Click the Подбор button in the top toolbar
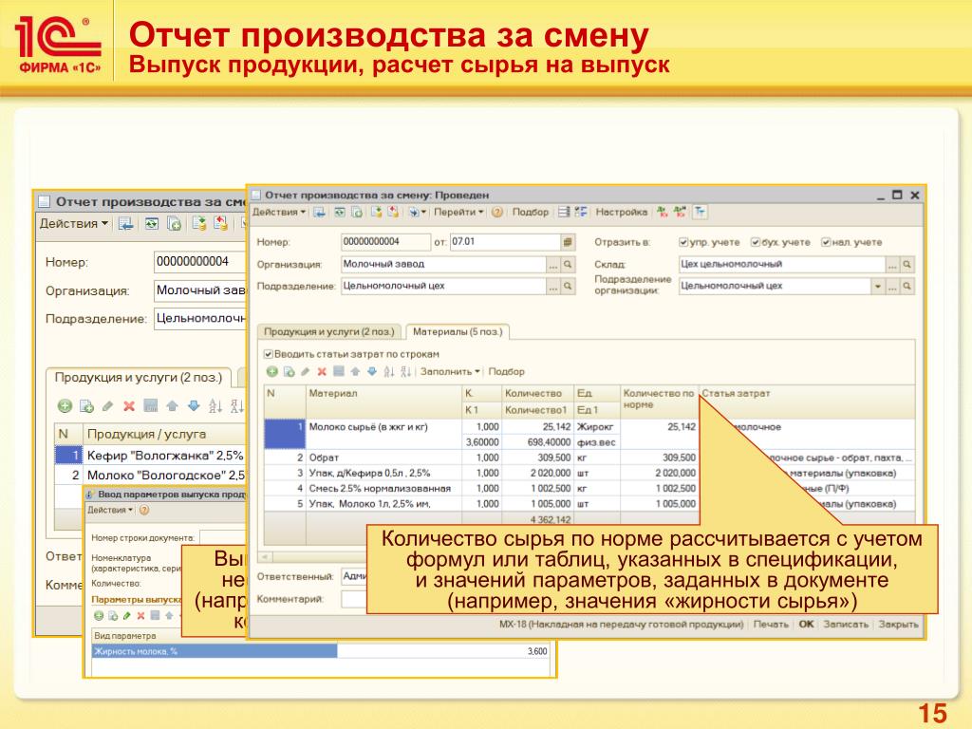972x729 pixels. 530,212
